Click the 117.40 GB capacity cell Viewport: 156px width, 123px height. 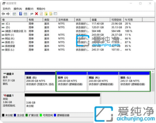pyautogui.click(x=98, y=24)
